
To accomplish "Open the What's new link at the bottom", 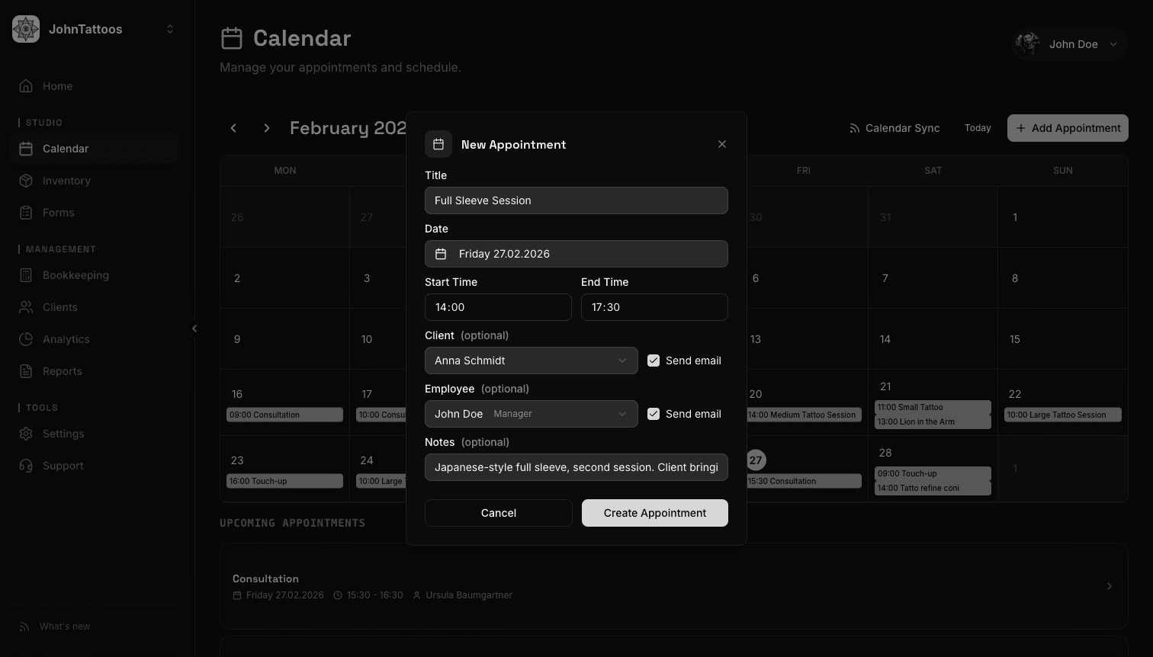I will point(64,626).
